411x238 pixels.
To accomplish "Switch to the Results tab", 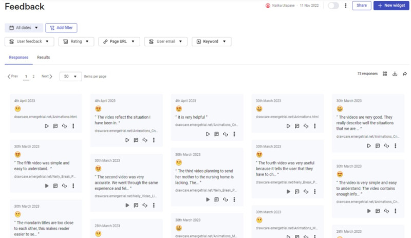I will tap(44, 58).
